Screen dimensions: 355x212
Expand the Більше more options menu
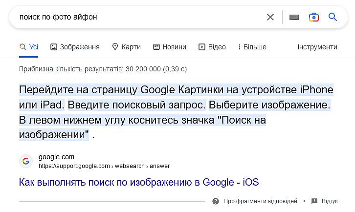click(x=252, y=47)
